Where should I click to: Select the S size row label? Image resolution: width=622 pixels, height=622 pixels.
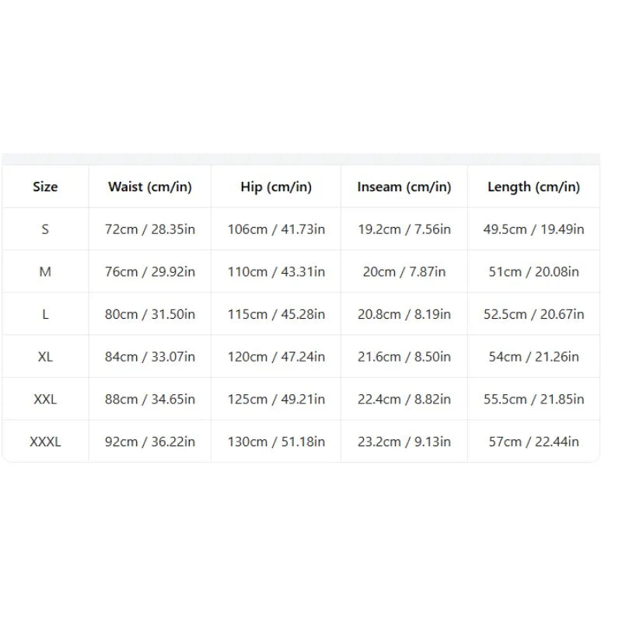(x=45, y=229)
